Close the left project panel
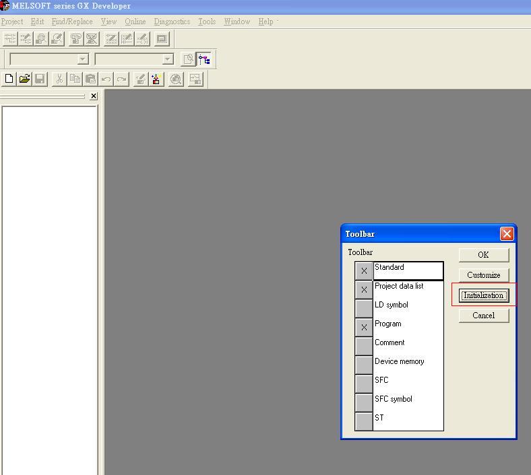 (x=94, y=96)
